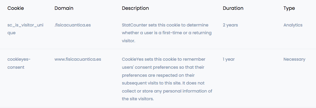Select the cookieyes-consent cookie name
316x108 pixels.
(19, 63)
